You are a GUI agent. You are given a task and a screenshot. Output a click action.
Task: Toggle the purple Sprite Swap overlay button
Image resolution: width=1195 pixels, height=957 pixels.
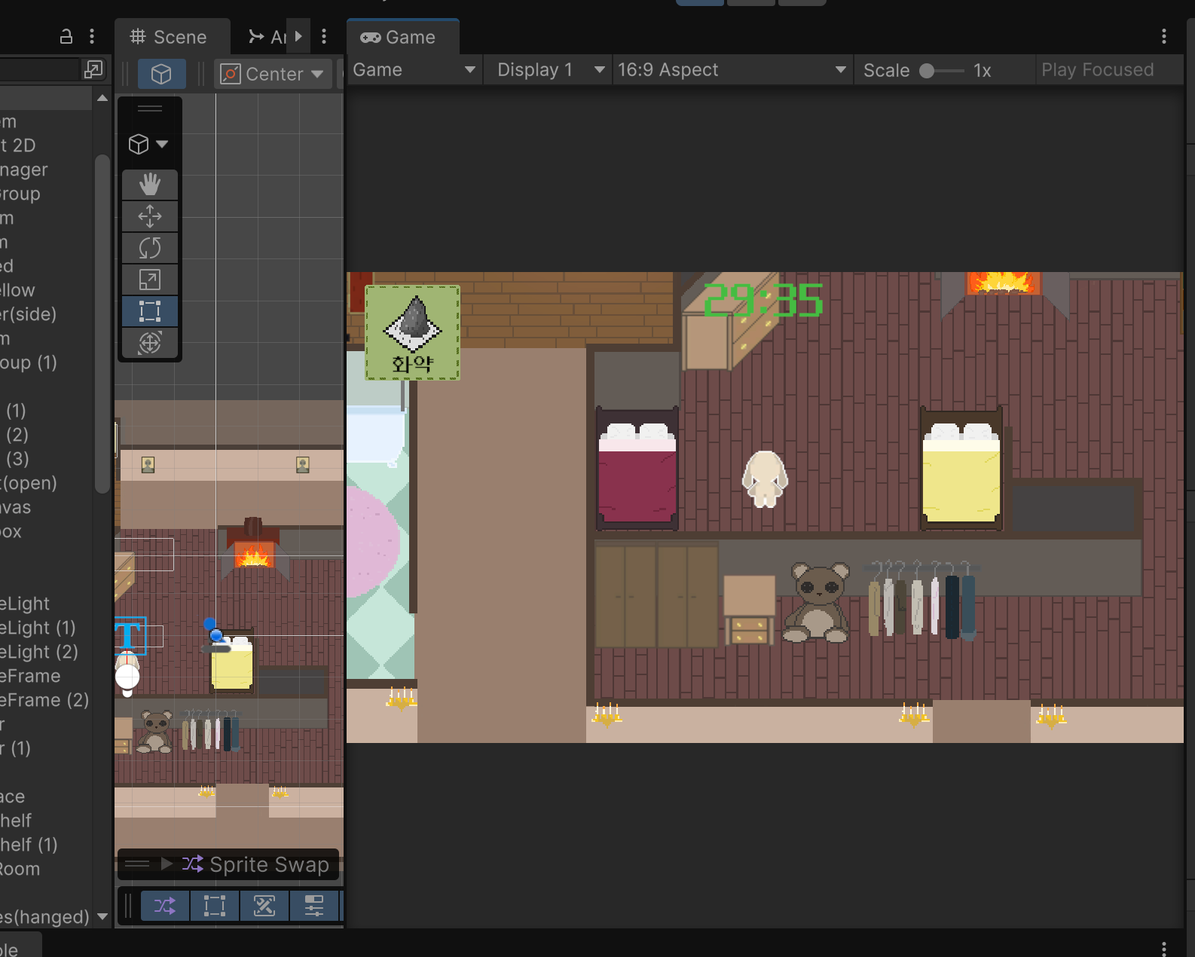165,906
